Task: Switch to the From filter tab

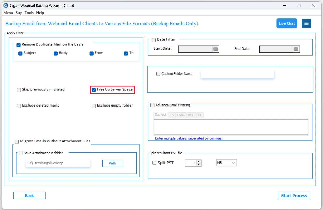Action: 181,115
